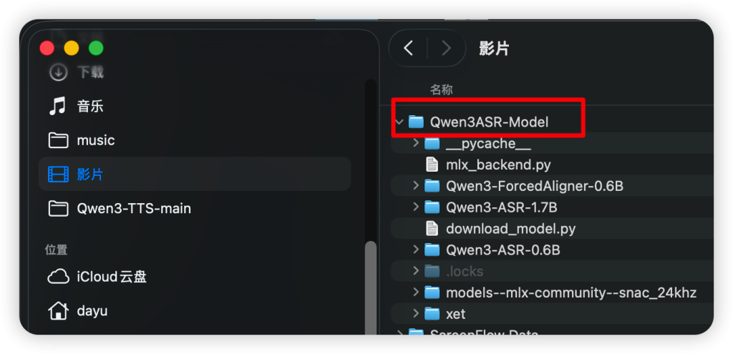Image resolution: width=733 pixels, height=354 pixels.
Task: Expand the Qwen3-ForcedAligner-0.6B folder
Action: pos(416,186)
